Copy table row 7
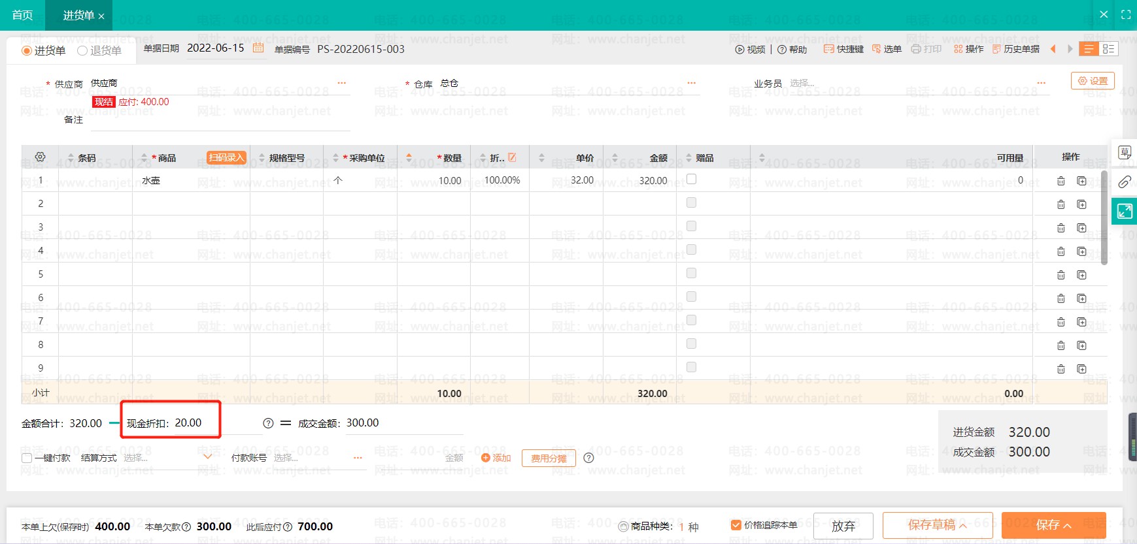 point(1081,322)
